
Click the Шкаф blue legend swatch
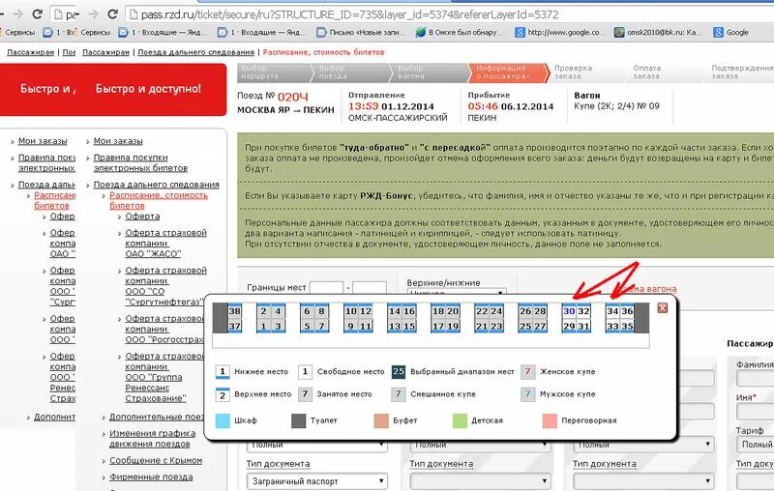(x=223, y=420)
